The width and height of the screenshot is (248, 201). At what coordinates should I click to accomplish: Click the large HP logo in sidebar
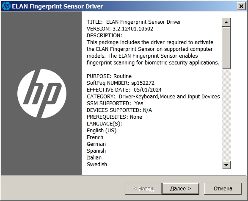42,94
